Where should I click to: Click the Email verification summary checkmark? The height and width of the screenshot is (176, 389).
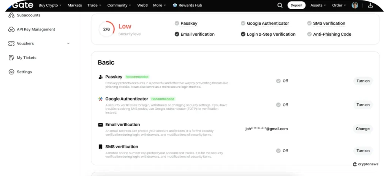coord(177,34)
